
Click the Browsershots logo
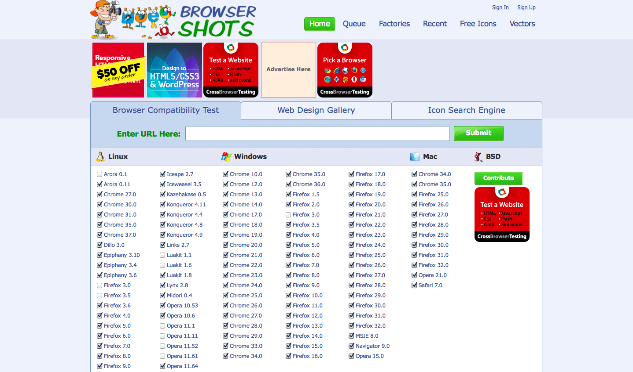[173, 21]
